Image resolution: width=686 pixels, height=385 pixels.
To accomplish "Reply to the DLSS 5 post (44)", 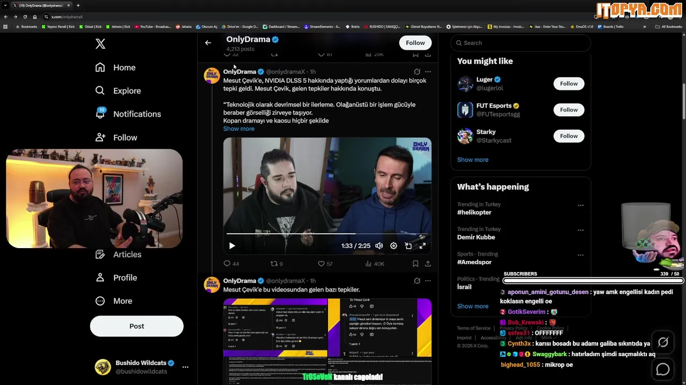I will 231,264.
